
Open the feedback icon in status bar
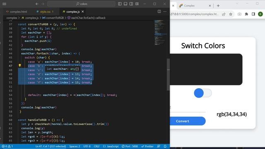159,146
